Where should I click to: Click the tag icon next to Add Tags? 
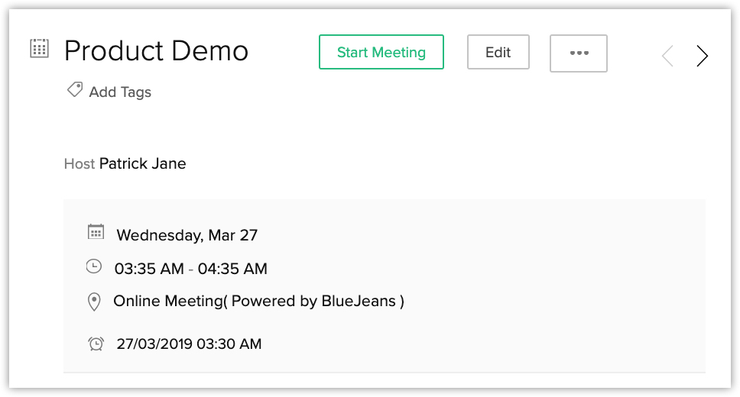coord(74,90)
